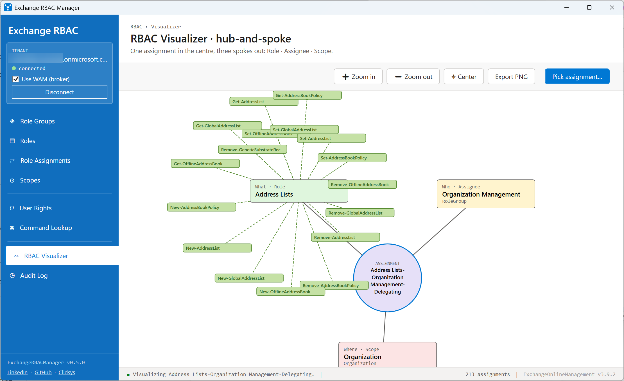Click the Get-AddressBookPolicy cmdlet node
Screen dimensions: 624x381
(x=307, y=95)
